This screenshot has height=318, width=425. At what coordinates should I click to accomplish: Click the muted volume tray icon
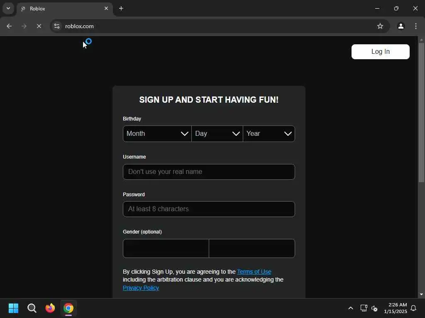pos(374,308)
